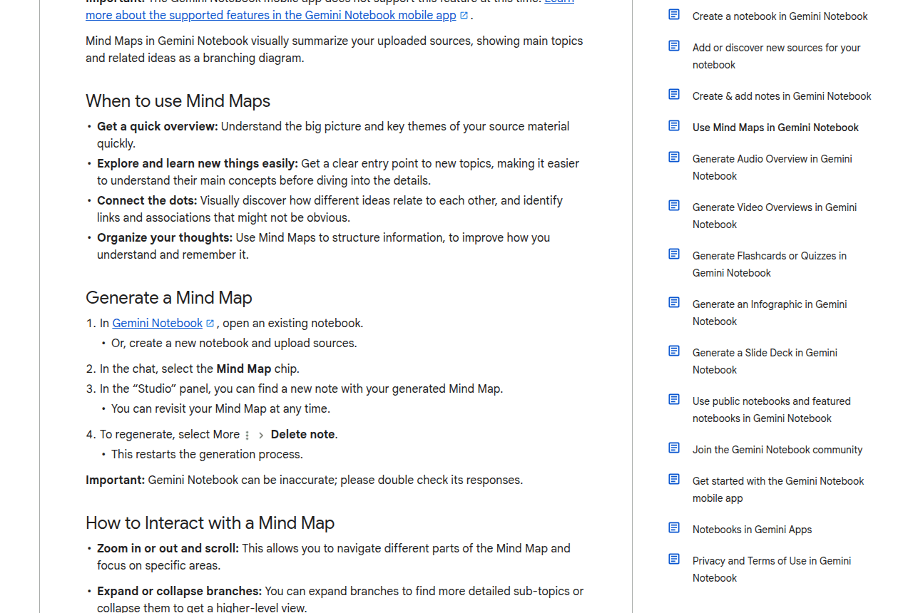
Task: Click the bold Delete note text
Action: tap(302, 434)
